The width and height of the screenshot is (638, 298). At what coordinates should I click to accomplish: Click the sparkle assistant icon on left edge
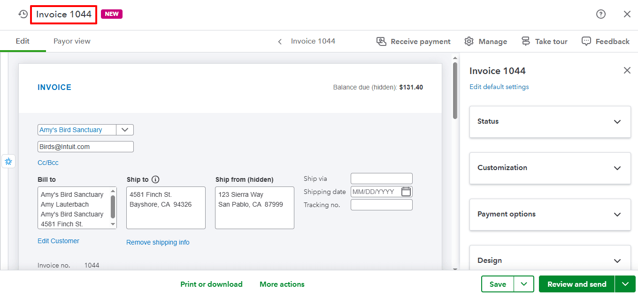(x=8, y=162)
